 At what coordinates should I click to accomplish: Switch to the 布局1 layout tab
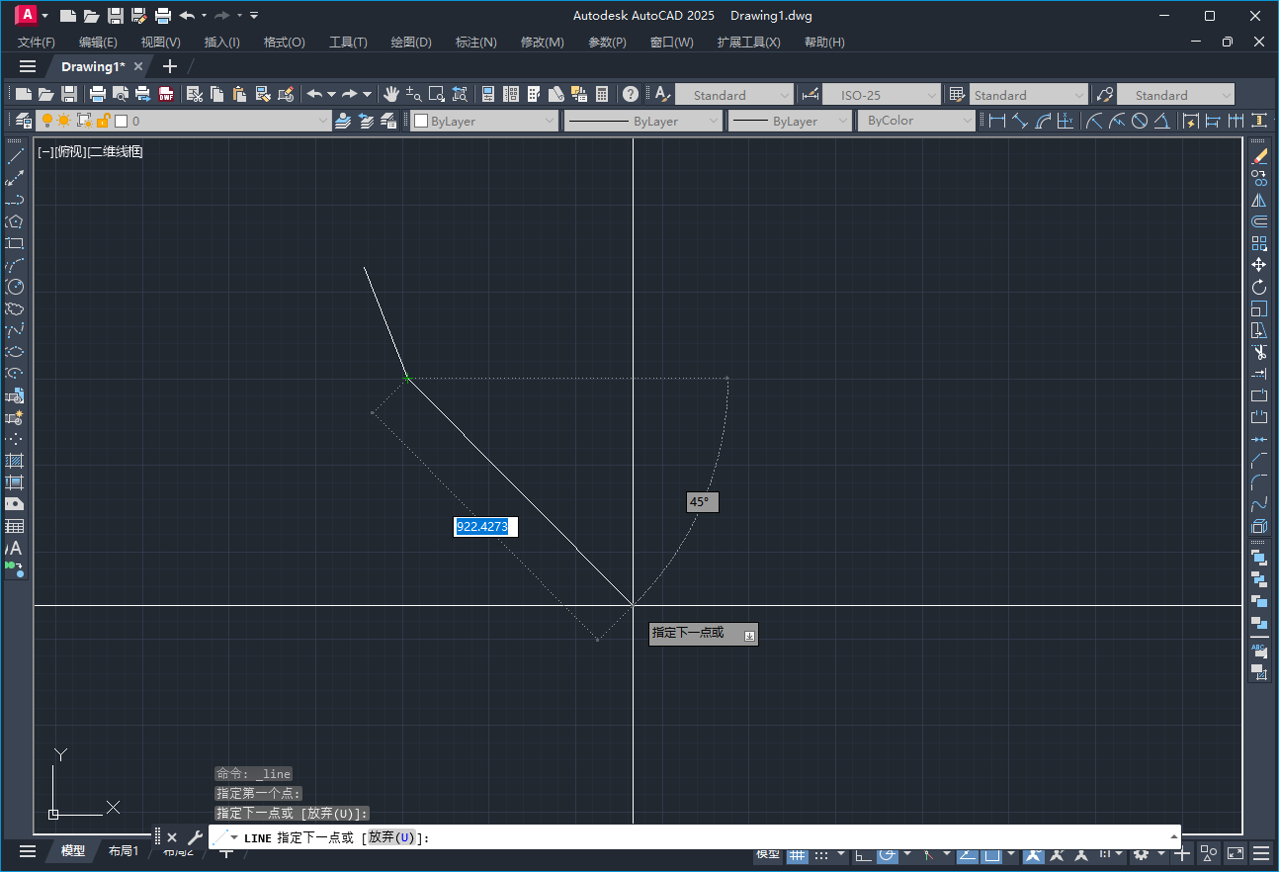coord(124,851)
